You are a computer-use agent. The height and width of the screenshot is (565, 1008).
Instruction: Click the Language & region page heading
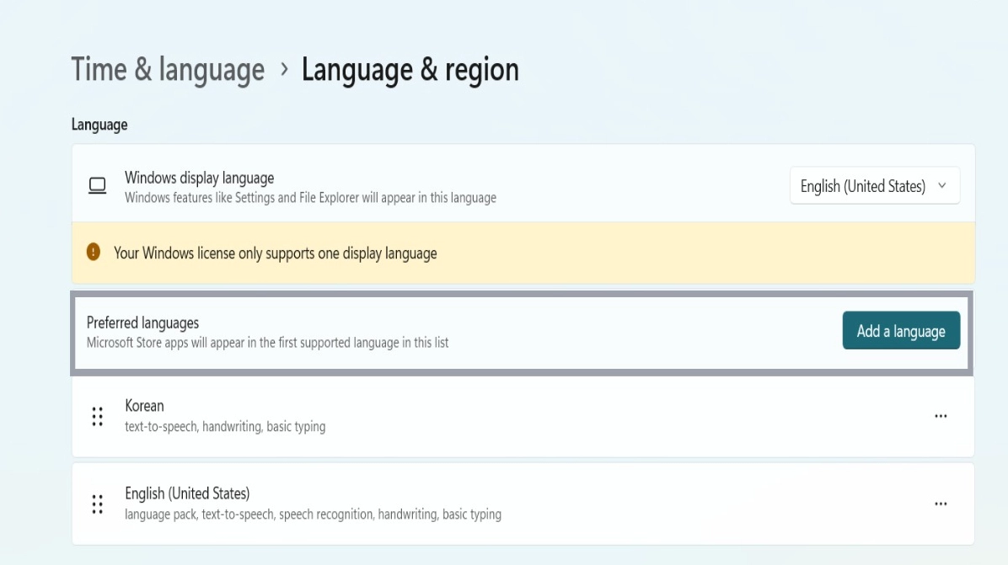click(x=410, y=70)
